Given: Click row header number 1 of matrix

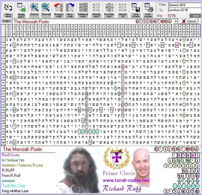Looking at the screenshot, I should tap(3, 40).
